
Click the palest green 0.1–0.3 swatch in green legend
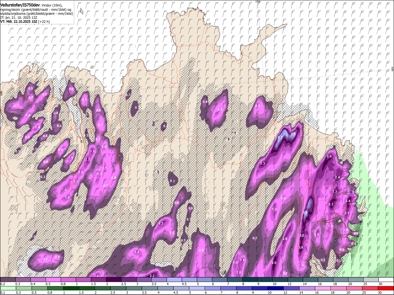click(x=8, y=288)
